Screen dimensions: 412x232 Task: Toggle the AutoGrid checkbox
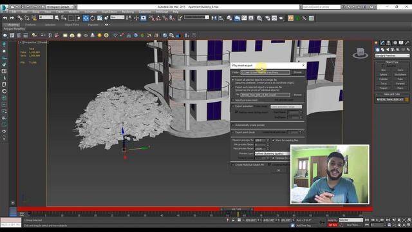[x=383, y=66]
